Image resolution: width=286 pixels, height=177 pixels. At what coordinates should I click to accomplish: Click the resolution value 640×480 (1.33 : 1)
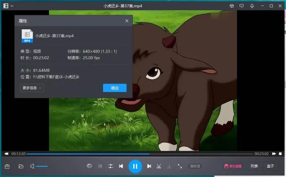tap(100, 51)
